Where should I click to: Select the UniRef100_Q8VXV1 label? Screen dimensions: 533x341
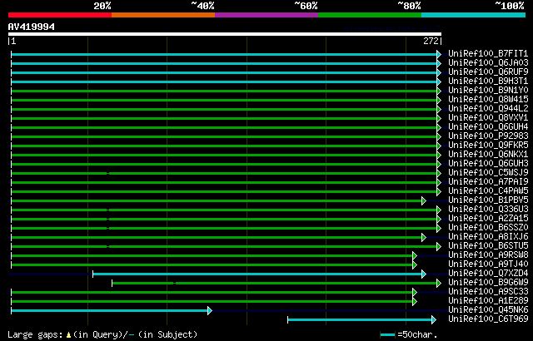click(488, 118)
